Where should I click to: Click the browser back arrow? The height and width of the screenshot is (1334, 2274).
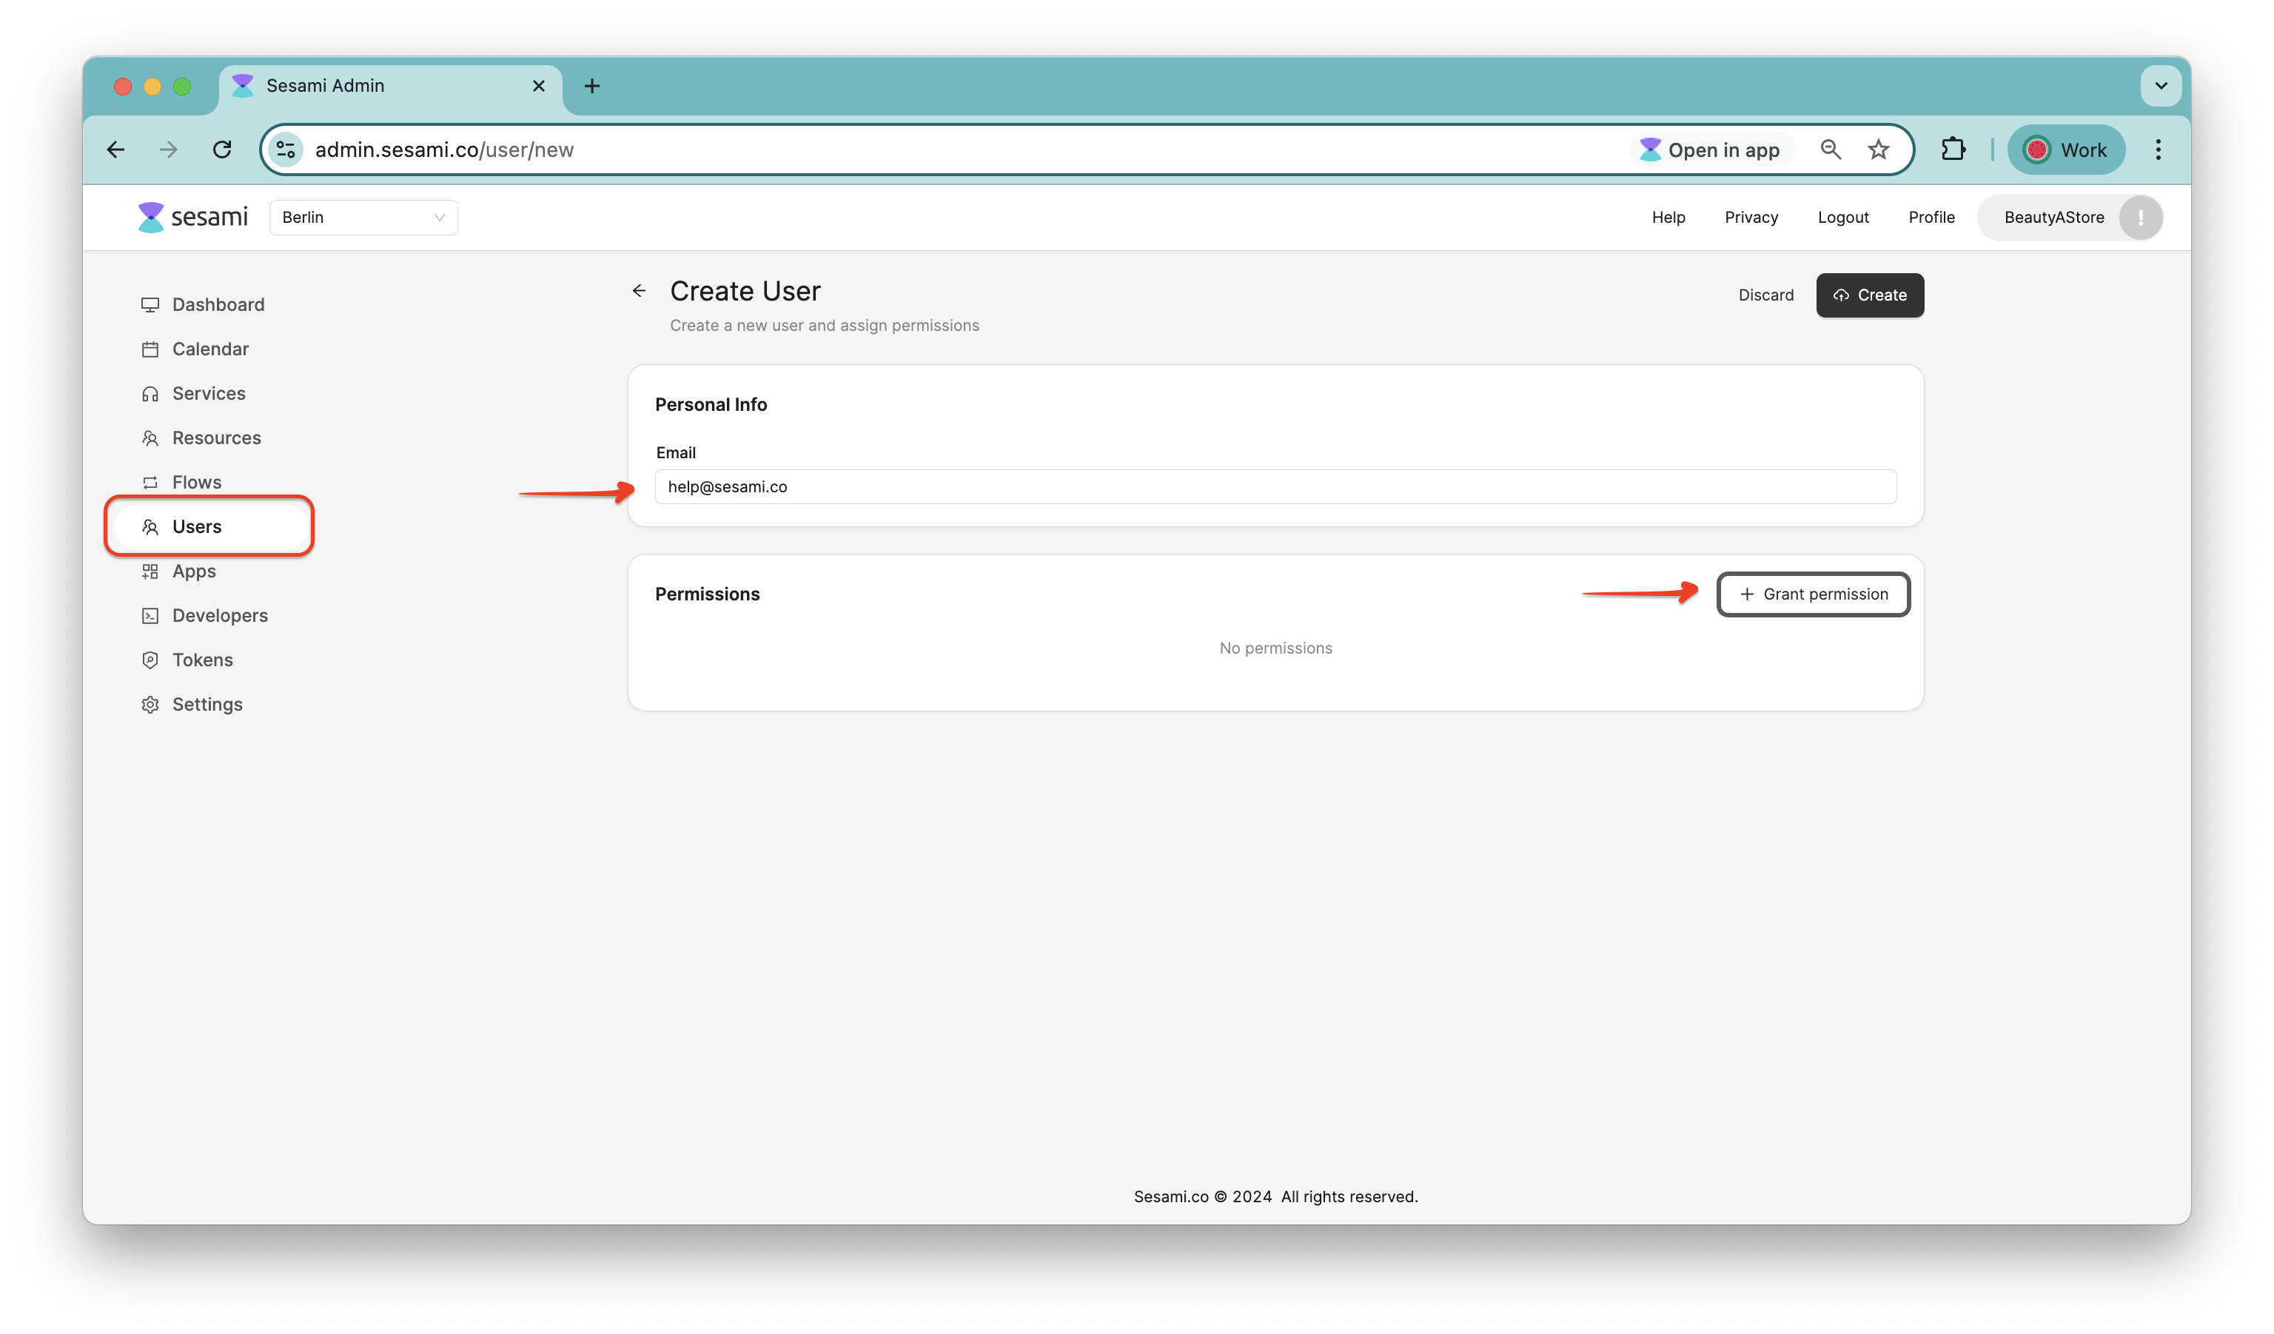115,150
